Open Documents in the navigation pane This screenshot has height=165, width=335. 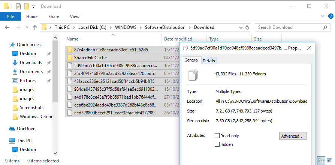coord(31,71)
